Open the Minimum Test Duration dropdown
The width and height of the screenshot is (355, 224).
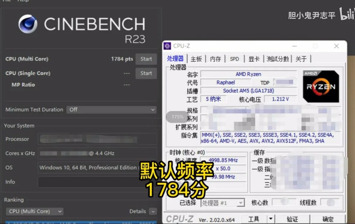(111, 110)
